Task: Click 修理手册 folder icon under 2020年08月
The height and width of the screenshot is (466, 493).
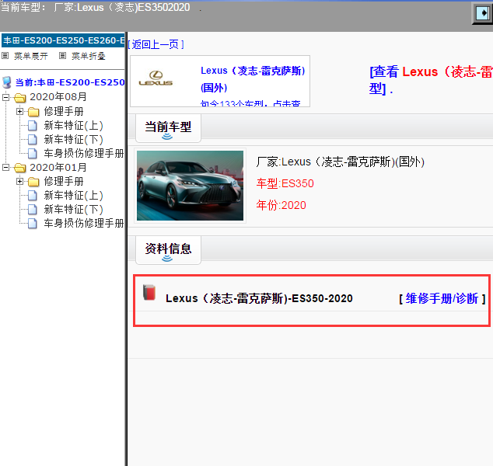Action: 33,112
